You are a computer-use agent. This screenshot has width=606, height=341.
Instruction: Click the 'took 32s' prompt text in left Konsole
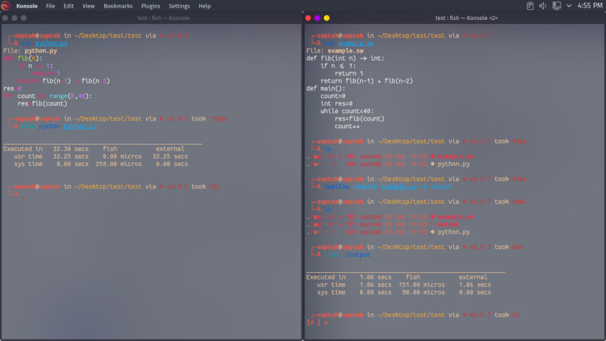coord(206,187)
